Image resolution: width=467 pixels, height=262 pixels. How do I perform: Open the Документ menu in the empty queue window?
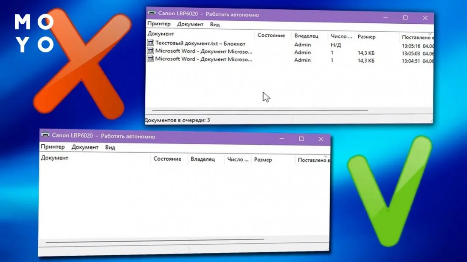(85, 147)
